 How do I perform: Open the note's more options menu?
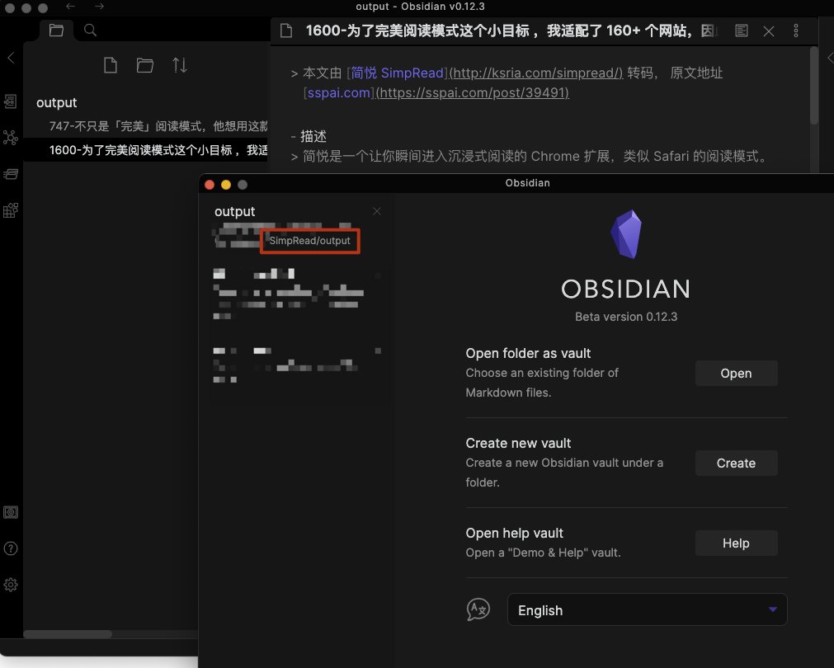click(796, 31)
